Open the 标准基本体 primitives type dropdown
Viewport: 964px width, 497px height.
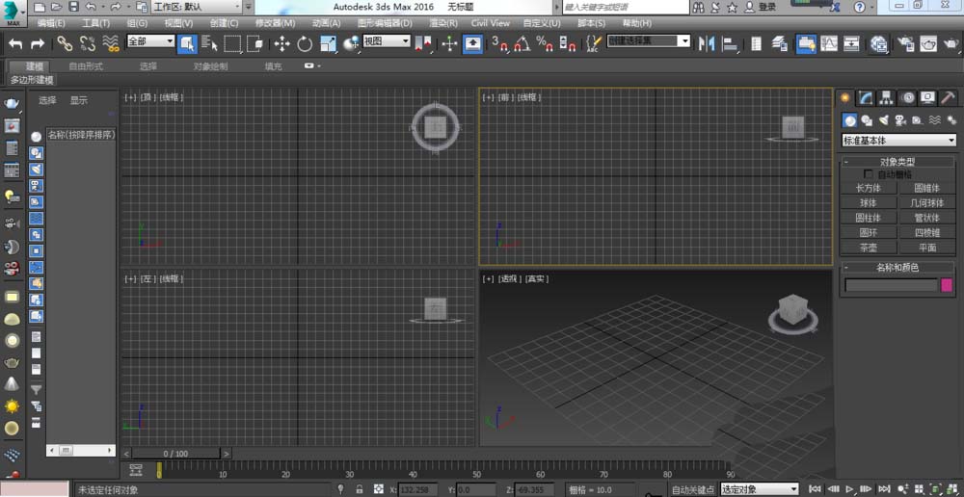(x=898, y=141)
